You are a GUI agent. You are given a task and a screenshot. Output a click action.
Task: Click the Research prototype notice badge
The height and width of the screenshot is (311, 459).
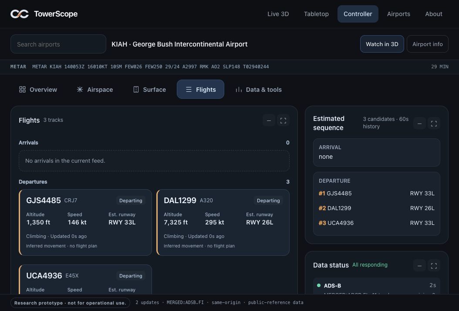click(x=70, y=303)
